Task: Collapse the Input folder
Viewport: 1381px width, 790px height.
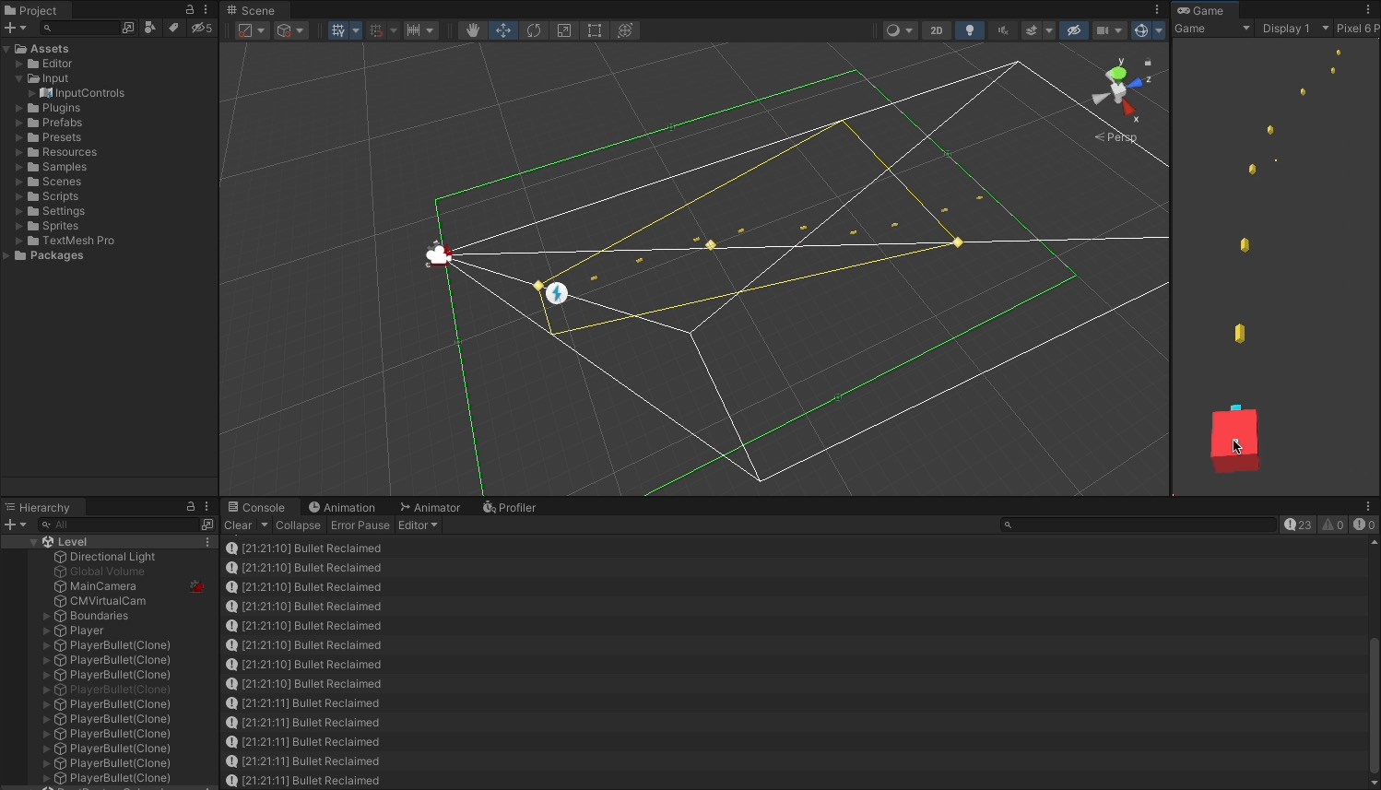Action: [x=18, y=78]
